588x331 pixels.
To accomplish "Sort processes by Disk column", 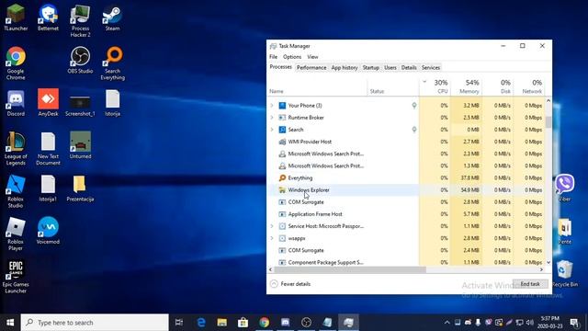I will pyautogui.click(x=498, y=86).
